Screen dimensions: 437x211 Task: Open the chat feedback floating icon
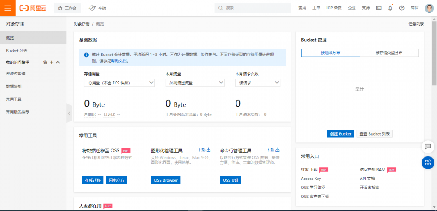pos(428,146)
